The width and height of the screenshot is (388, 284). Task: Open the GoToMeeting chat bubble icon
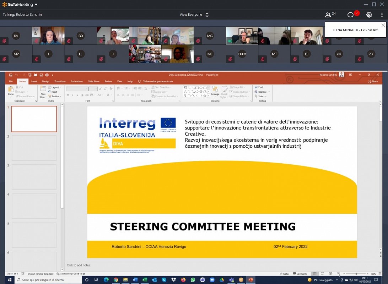point(350,15)
